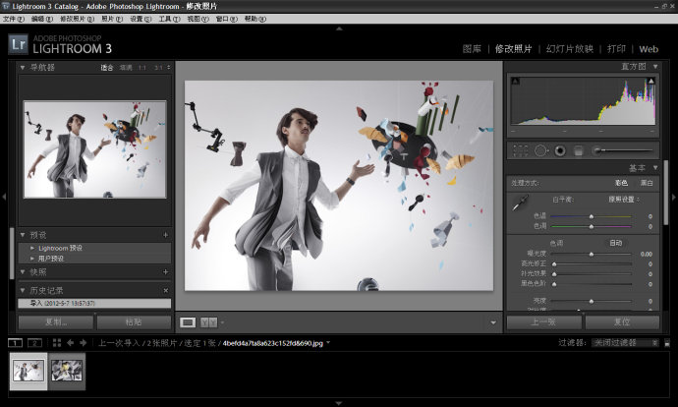This screenshot has width=678, height=407.
Task: Choose the Graduated Filter tool
Action: [x=579, y=150]
